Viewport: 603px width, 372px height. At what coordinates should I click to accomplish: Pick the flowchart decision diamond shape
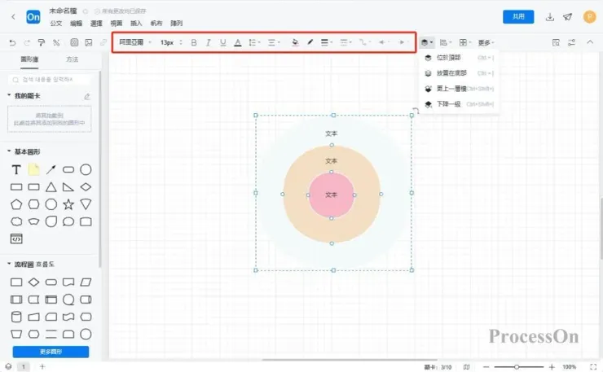tap(34, 282)
